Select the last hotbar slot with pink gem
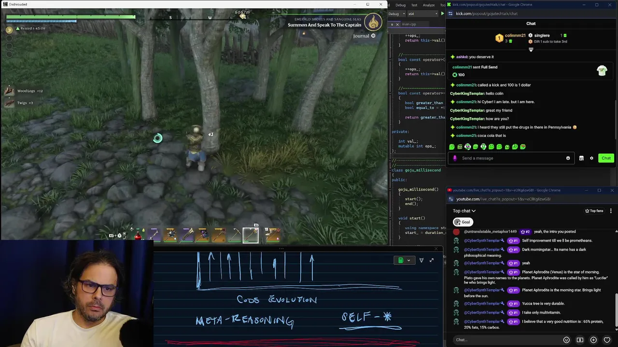The image size is (618, 347). coord(272,235)
